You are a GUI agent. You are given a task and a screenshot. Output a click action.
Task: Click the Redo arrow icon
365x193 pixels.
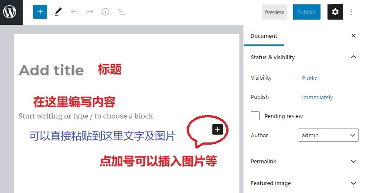point(90,12)
